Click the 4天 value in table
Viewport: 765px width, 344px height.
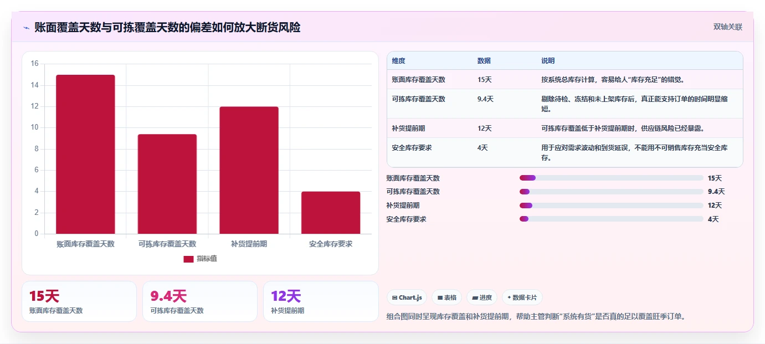coord(482,148)
